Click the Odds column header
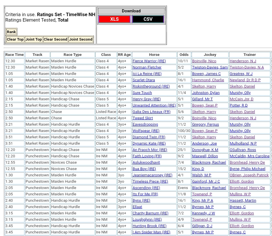The image size is (272, 236). tap(184, 55)
